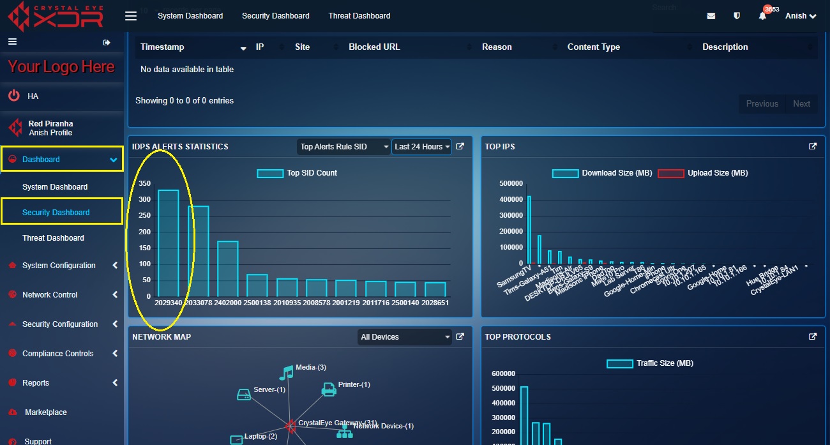Open System Dashboard top tab

coord(190,16)
